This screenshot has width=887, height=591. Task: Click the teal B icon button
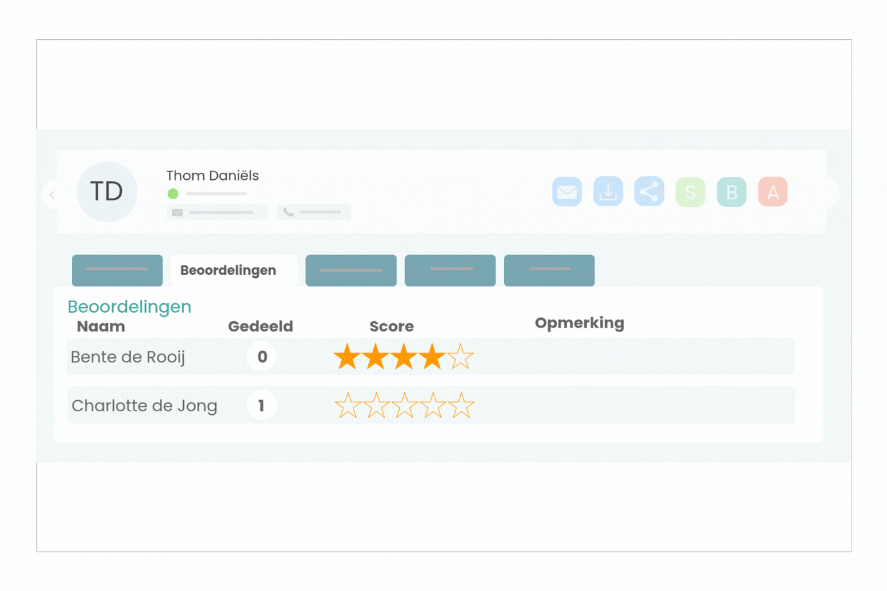coord(731,192)
